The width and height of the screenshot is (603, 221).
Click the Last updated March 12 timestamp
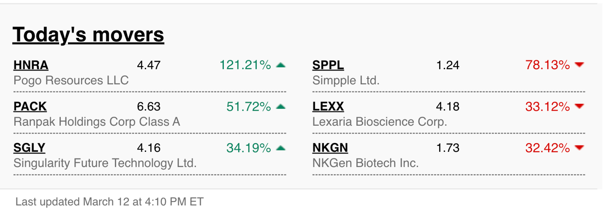[109, 202]
